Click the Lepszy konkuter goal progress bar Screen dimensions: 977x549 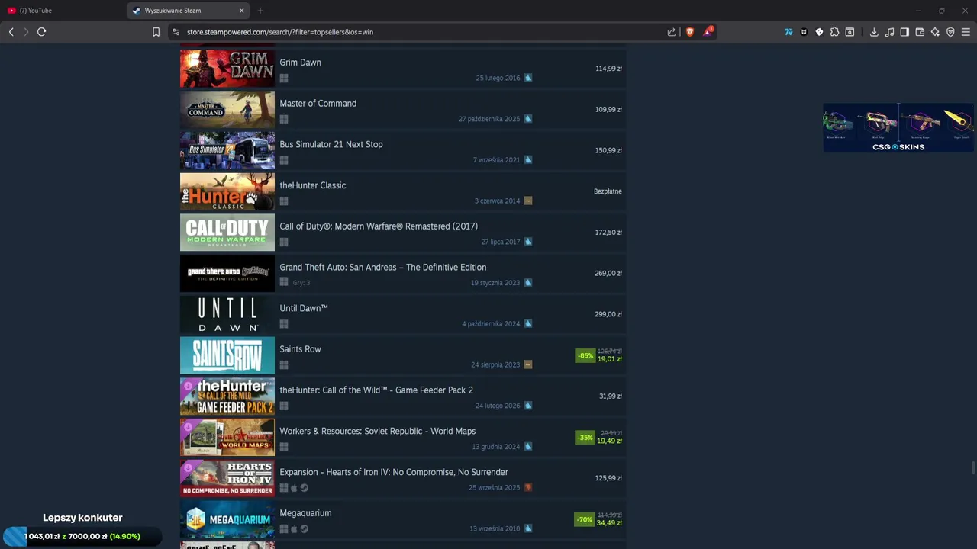point(82,536)
